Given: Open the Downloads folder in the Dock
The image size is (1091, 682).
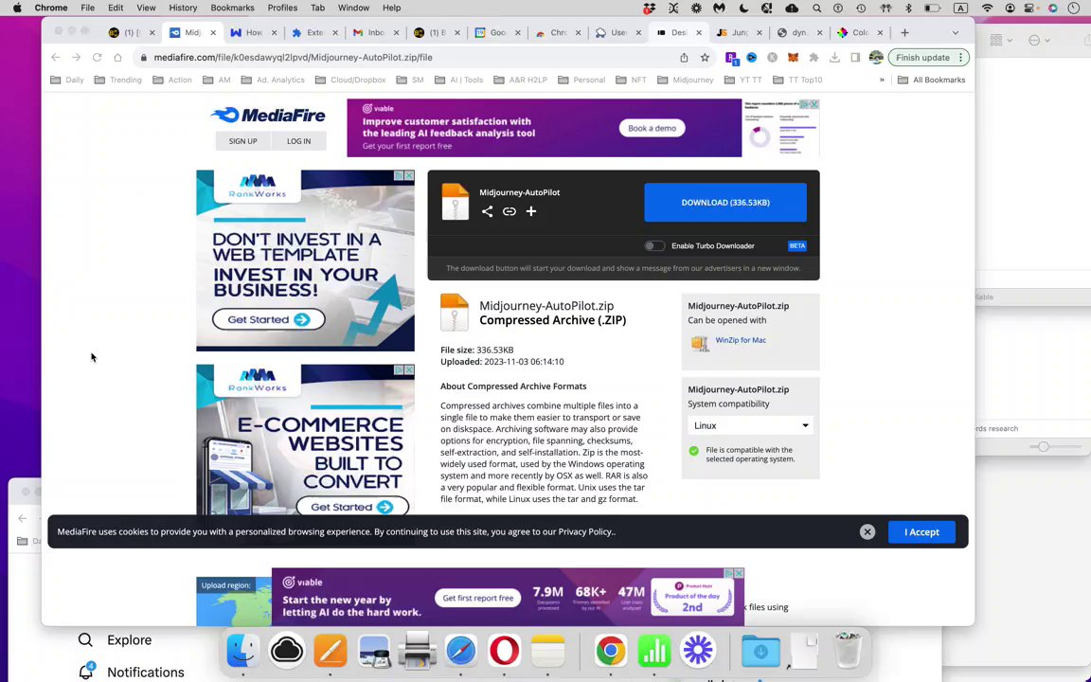Looking at the screenshot, I should pyautogui.click(x=760, y=651).
